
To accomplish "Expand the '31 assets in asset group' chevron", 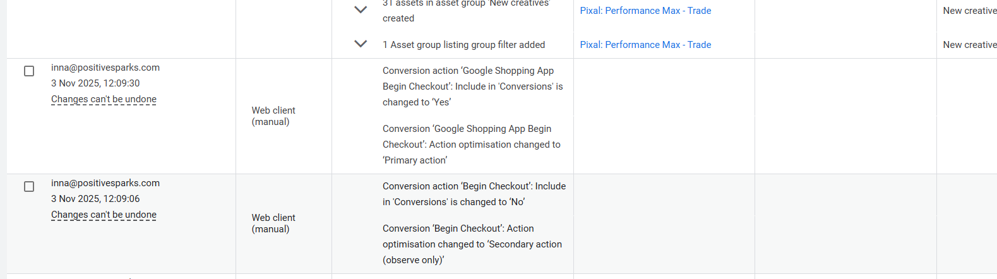I will tap(361, 9).
